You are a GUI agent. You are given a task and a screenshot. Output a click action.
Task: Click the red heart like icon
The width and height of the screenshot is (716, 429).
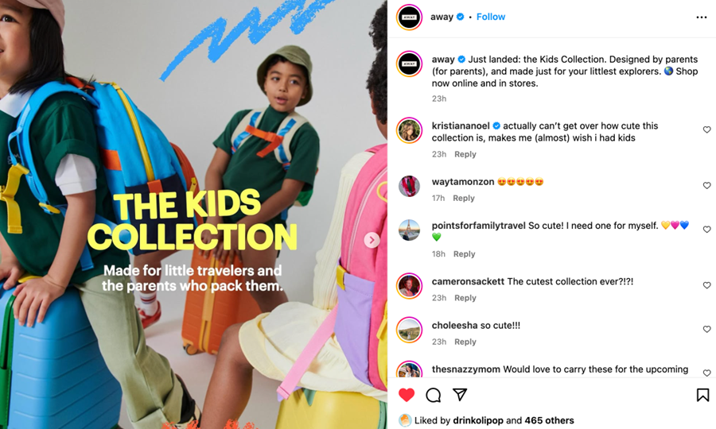[x=407, y=395]
